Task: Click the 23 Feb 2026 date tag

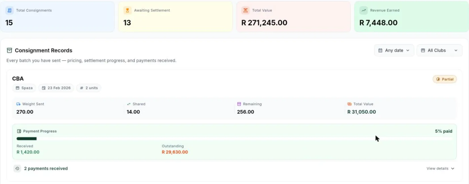Action: tap(56, 88)
